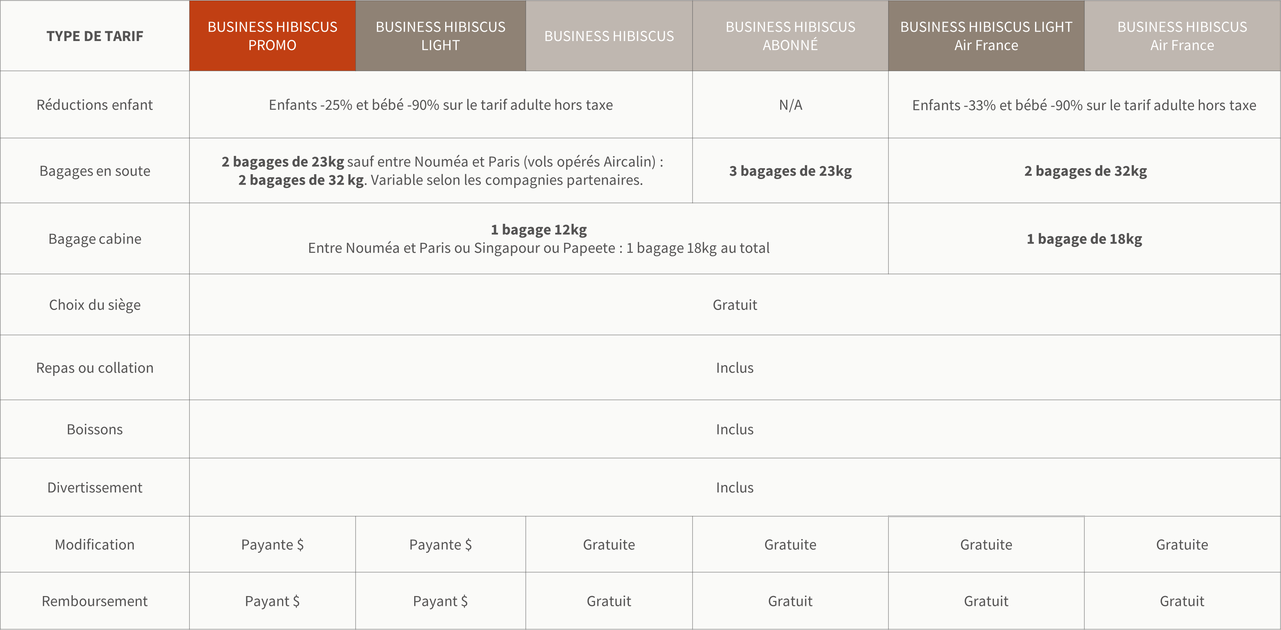This screenshot has width=1281, height=630.
Task: Click the TYPE DE TARIF header cell
Action: pos(94,36)
